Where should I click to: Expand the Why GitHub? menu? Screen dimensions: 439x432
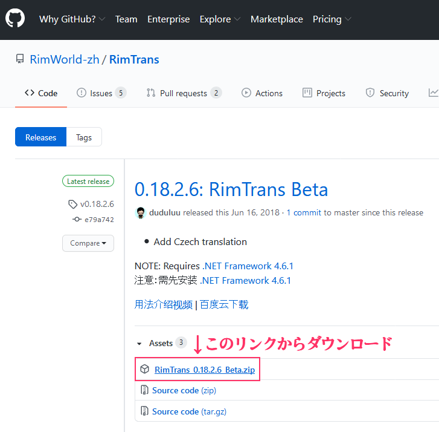tap(72, 19)
